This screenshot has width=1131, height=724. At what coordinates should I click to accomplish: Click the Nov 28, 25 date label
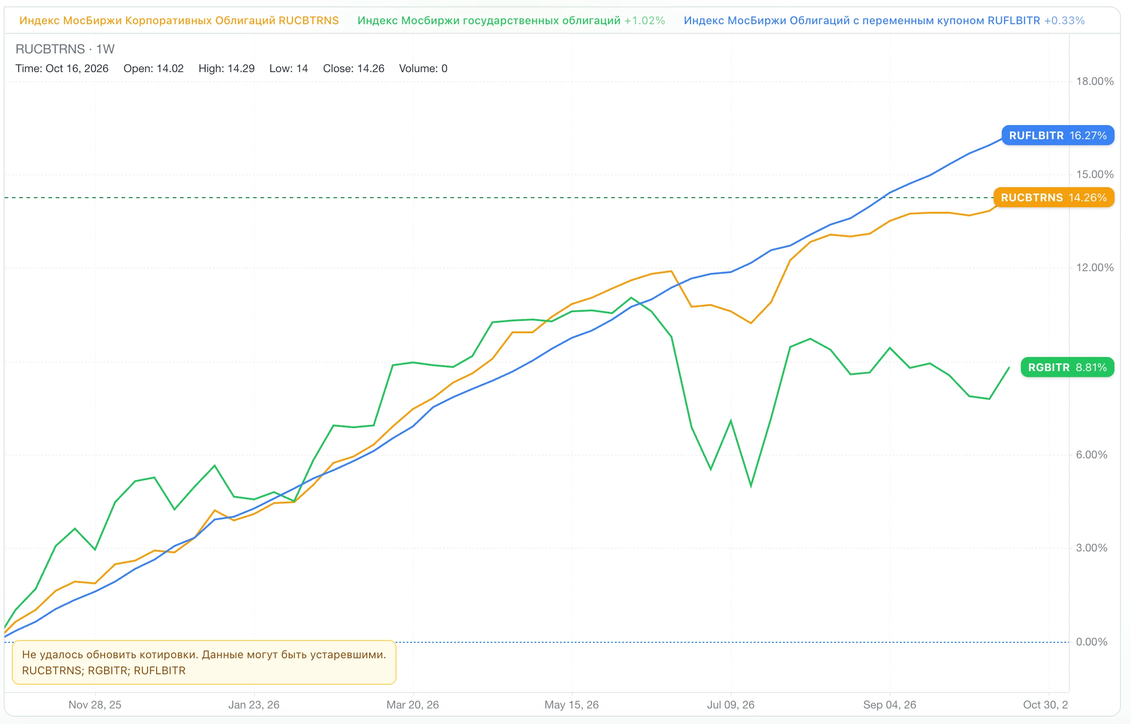[x=95, y=705]
